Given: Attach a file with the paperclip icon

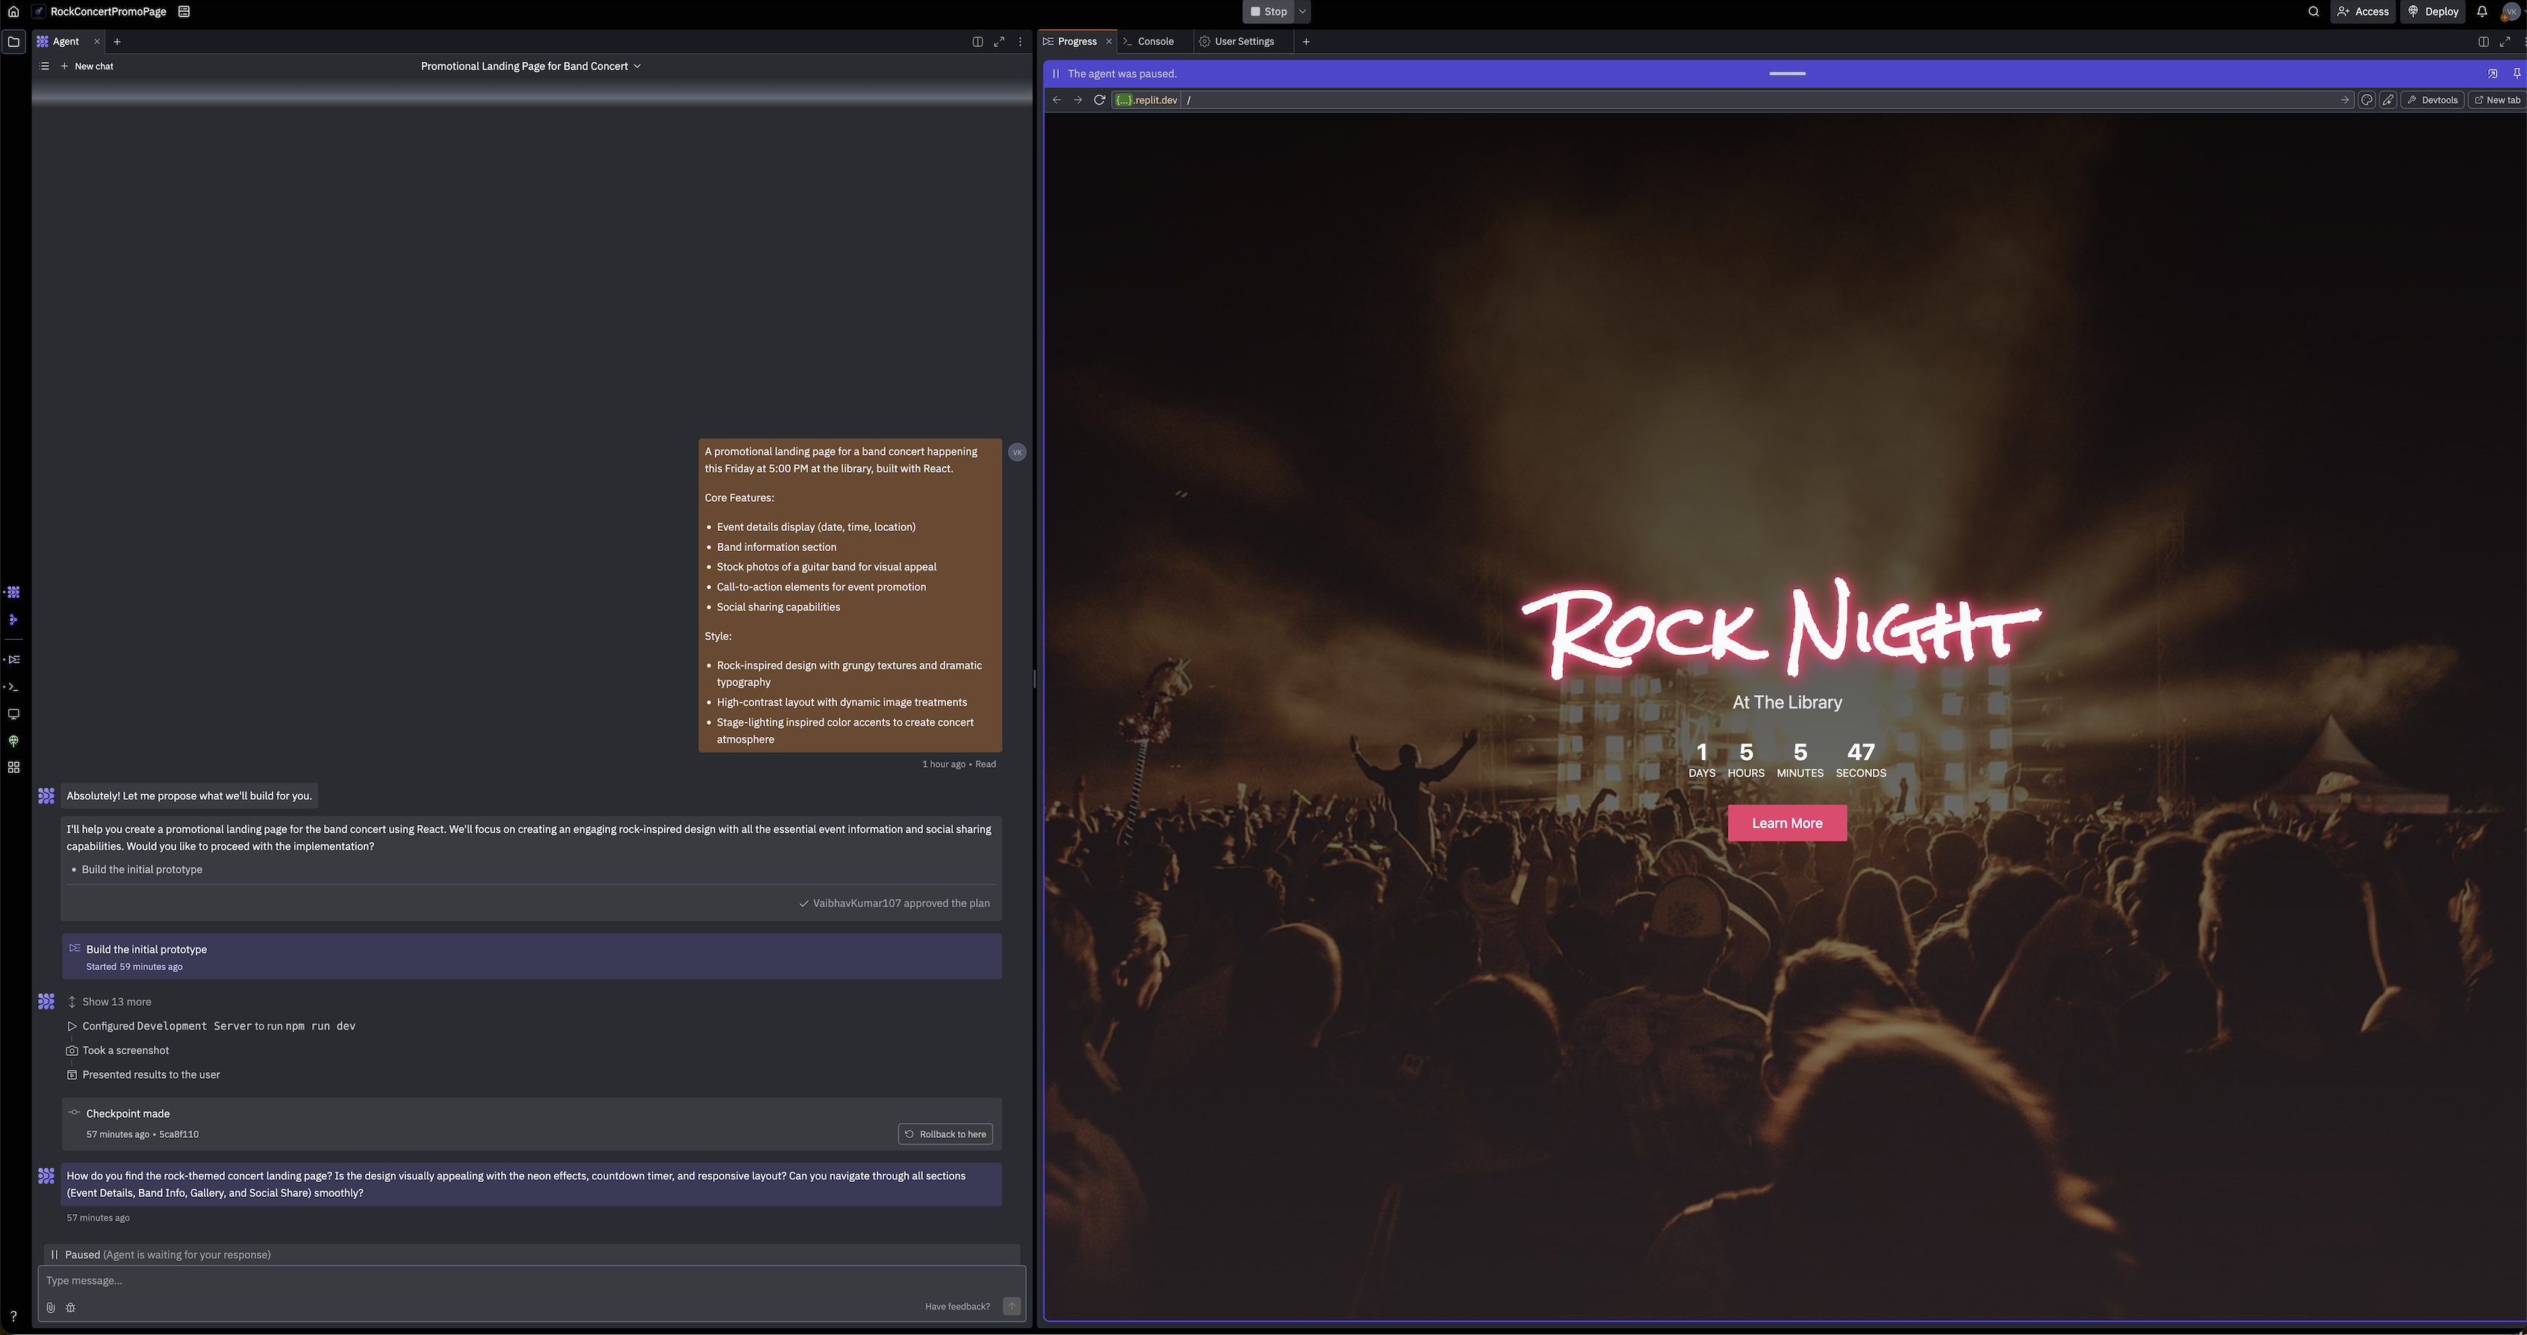Looking at the screenshot, I should pyautogui.click(x=51, y=1307).
